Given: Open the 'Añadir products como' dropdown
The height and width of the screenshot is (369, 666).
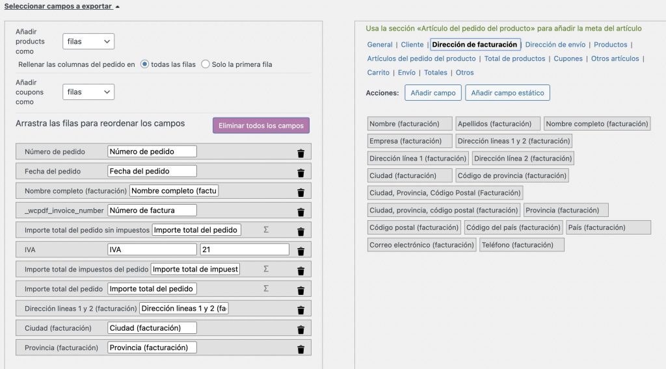Looking at the screenshot, I should pos(89,42).
